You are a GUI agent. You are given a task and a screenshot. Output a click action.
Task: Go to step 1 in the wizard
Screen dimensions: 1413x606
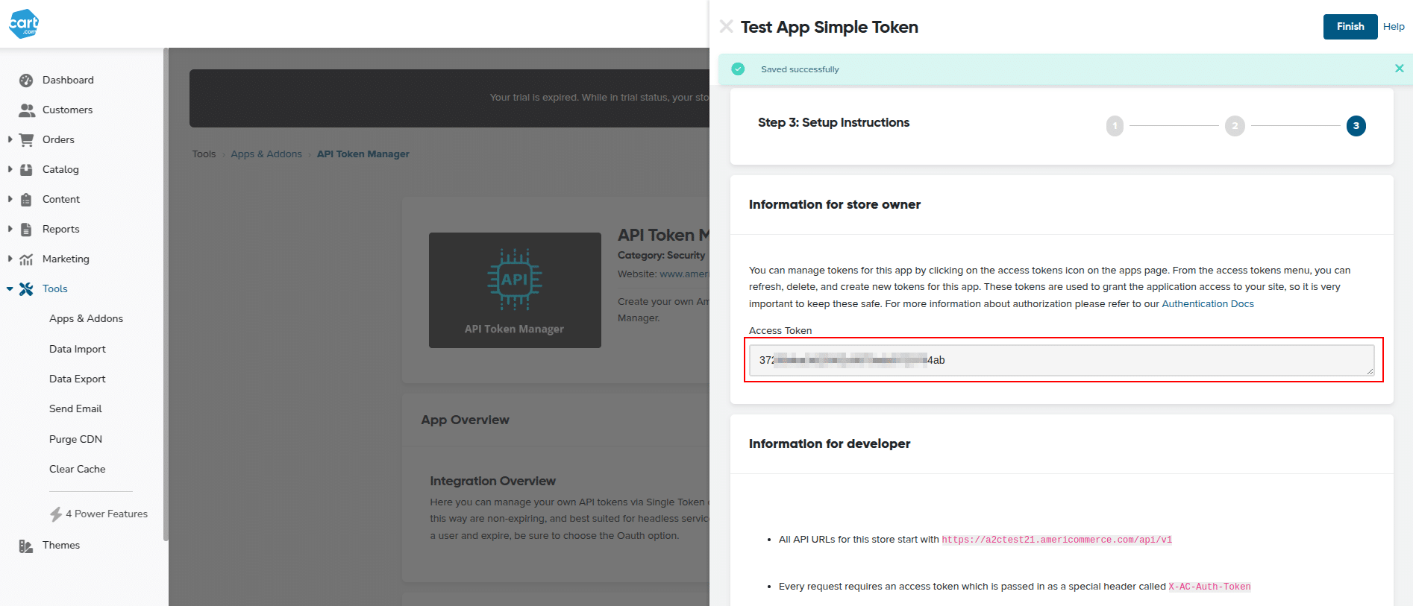(x=1115, y=126)
